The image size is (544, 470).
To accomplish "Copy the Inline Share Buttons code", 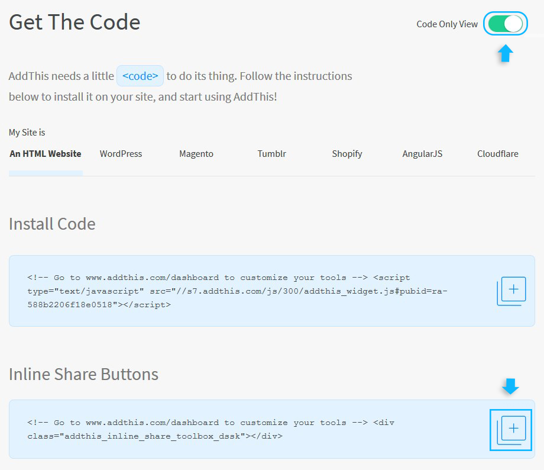I will coord(511,430).
